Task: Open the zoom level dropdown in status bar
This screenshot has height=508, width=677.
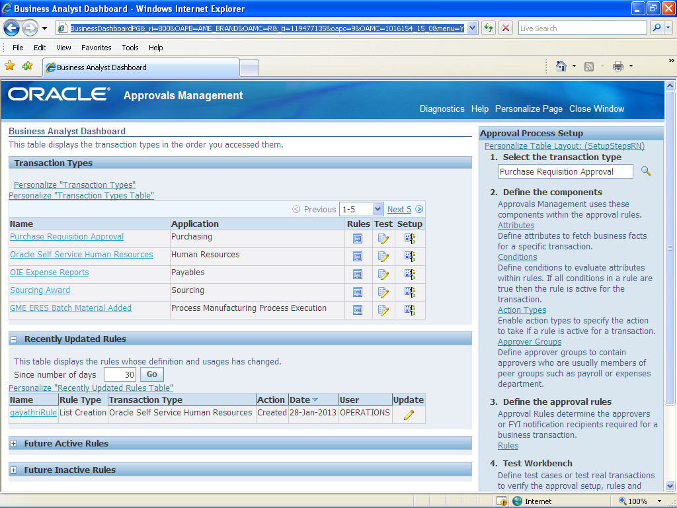Action: 659,501
